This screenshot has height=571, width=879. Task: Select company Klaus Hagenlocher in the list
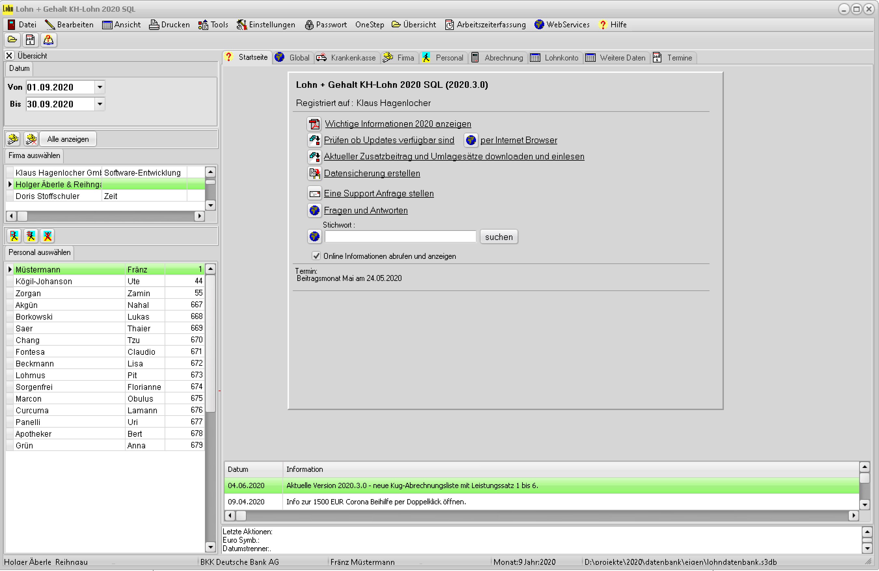(x=106, y=173)
